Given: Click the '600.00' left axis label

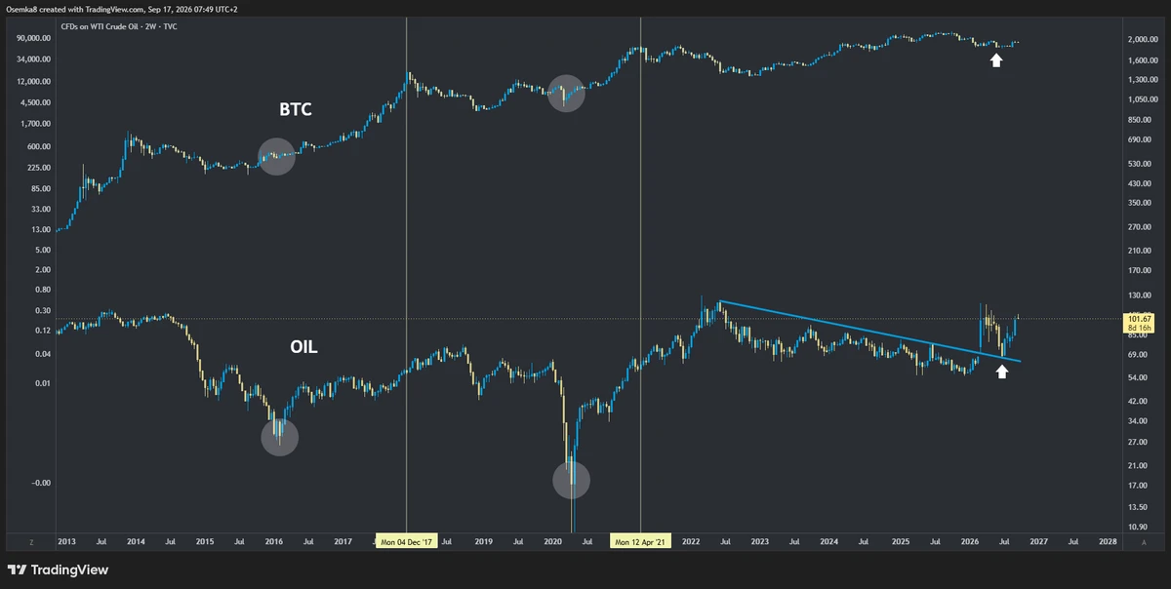Looking at the screenshot, I should point(37,146).
